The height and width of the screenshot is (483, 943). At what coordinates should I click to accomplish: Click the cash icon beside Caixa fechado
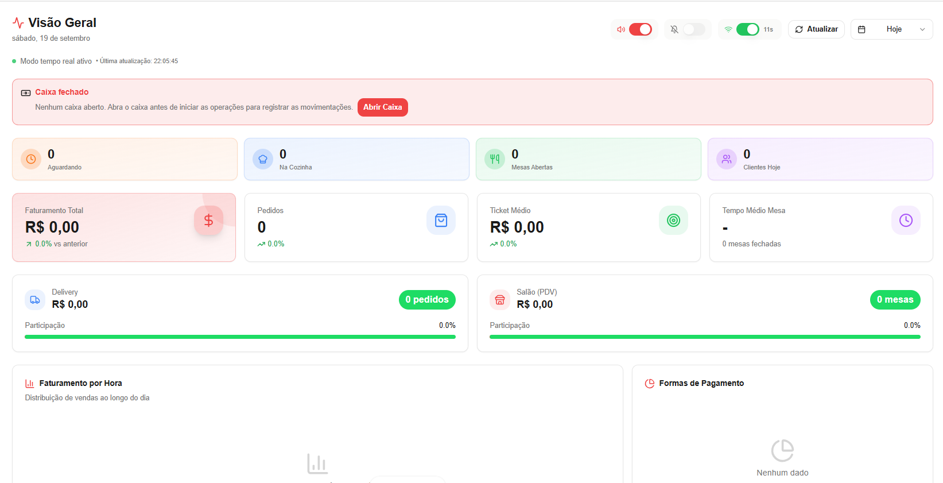[x=26, y=92]
